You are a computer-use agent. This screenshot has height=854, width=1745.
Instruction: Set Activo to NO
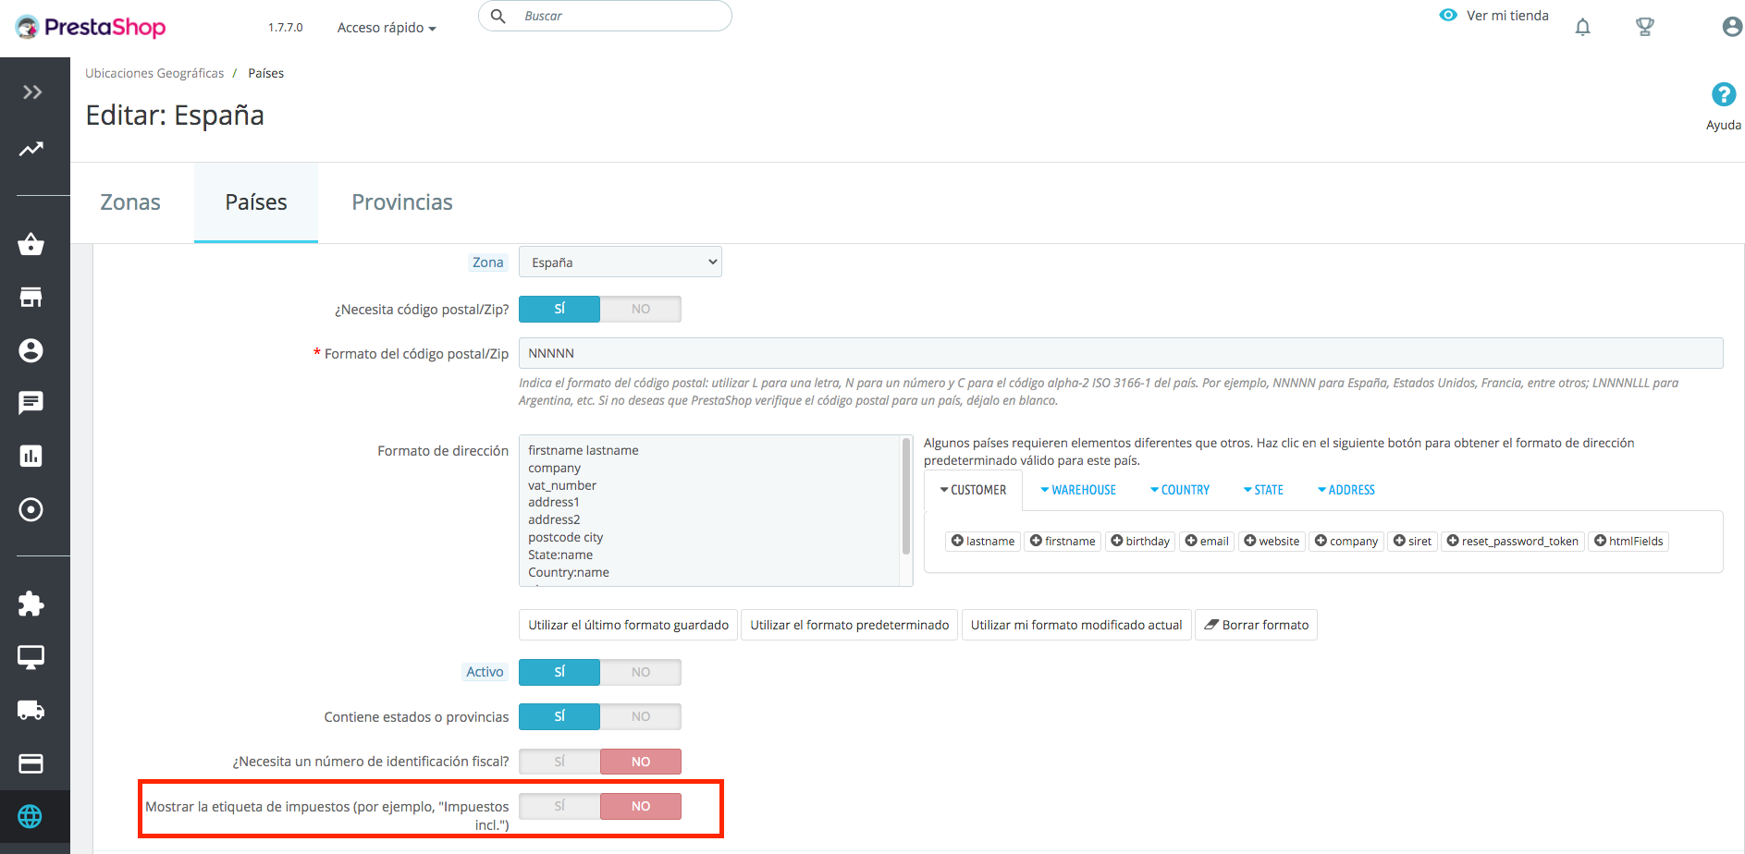coord(641,672)
